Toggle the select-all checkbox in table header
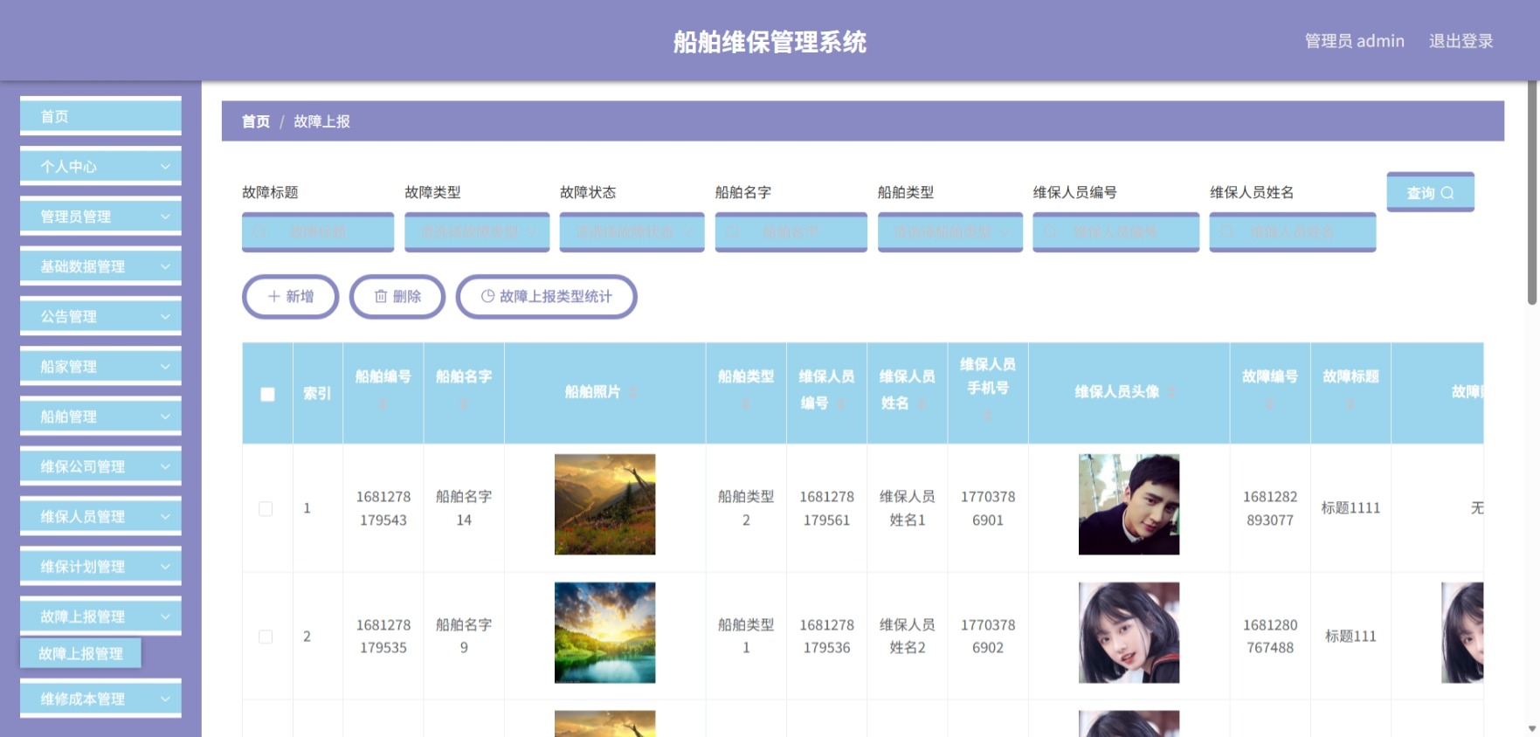Image resolution: width=1540 pixels, height=737 pixels. coord(268,394)
